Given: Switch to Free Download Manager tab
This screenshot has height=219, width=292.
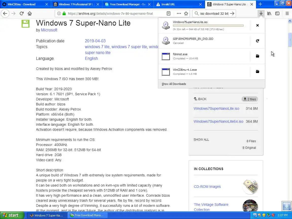Looking at the screenshot, I should pos(128,4).
